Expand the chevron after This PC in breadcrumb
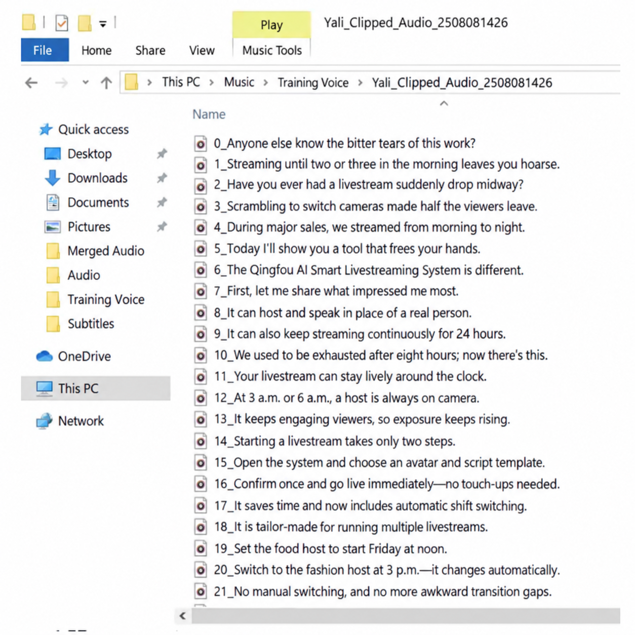The height and width of the screenshot is (635, 635). click(211, 83)
